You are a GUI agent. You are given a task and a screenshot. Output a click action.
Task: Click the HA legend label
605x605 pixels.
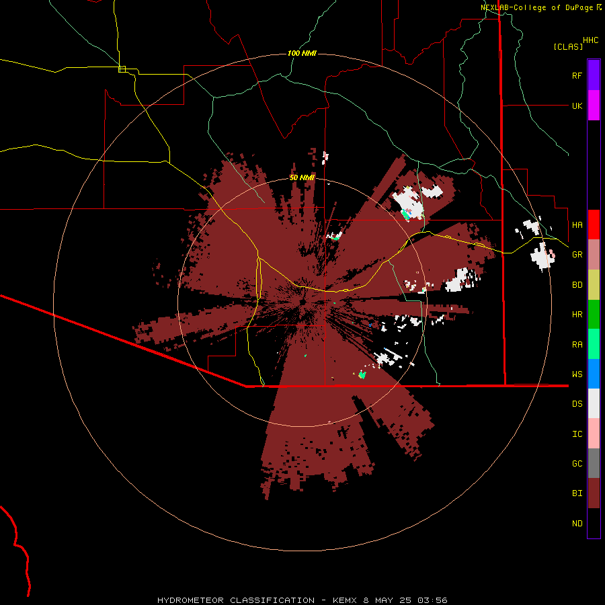(x=577, y=225)
